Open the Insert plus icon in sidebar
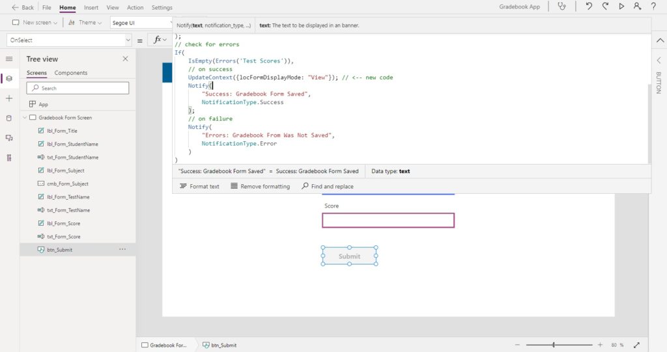This screenshot has width=667, height=352. (x=9, y=98)
